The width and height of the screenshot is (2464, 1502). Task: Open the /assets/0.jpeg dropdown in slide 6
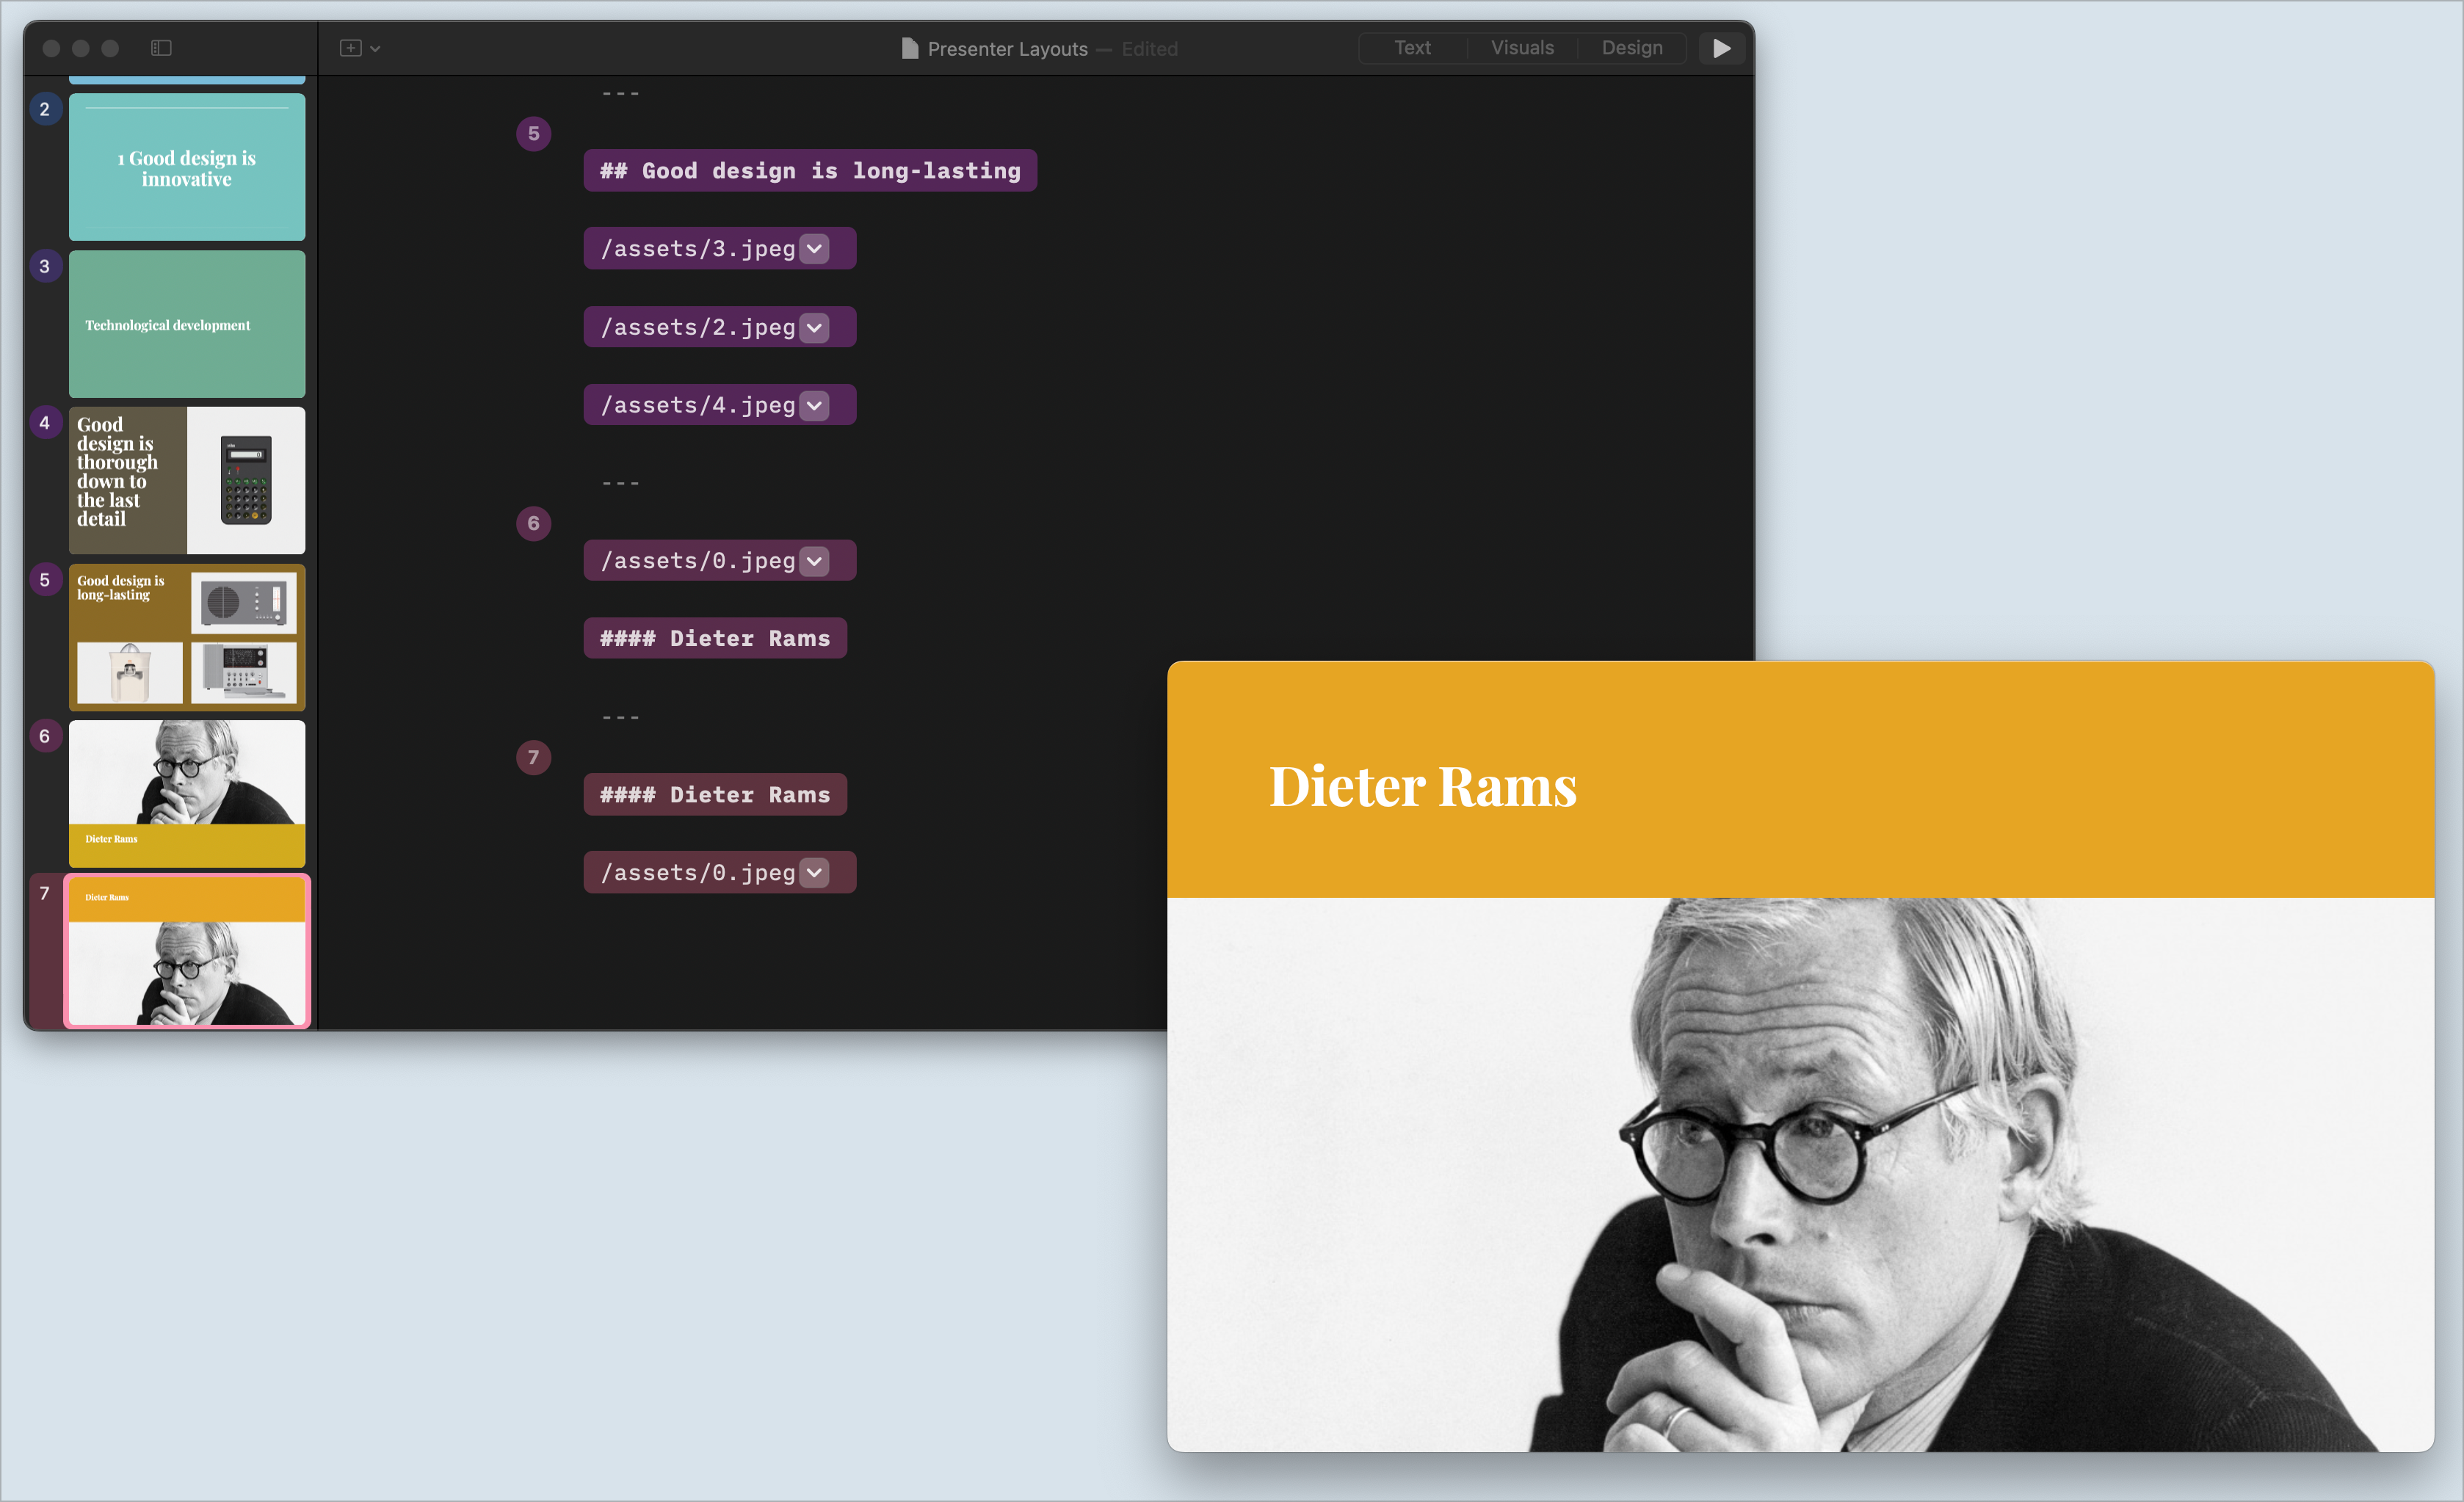[x=815, y=561]
